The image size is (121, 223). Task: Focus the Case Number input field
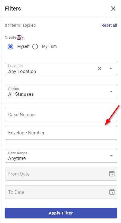[x=61, y=114]
